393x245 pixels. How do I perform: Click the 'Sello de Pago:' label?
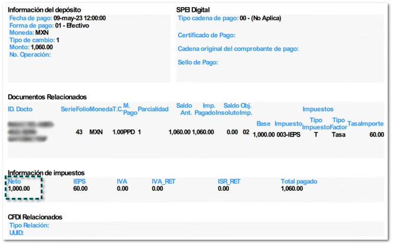[198, 62]
